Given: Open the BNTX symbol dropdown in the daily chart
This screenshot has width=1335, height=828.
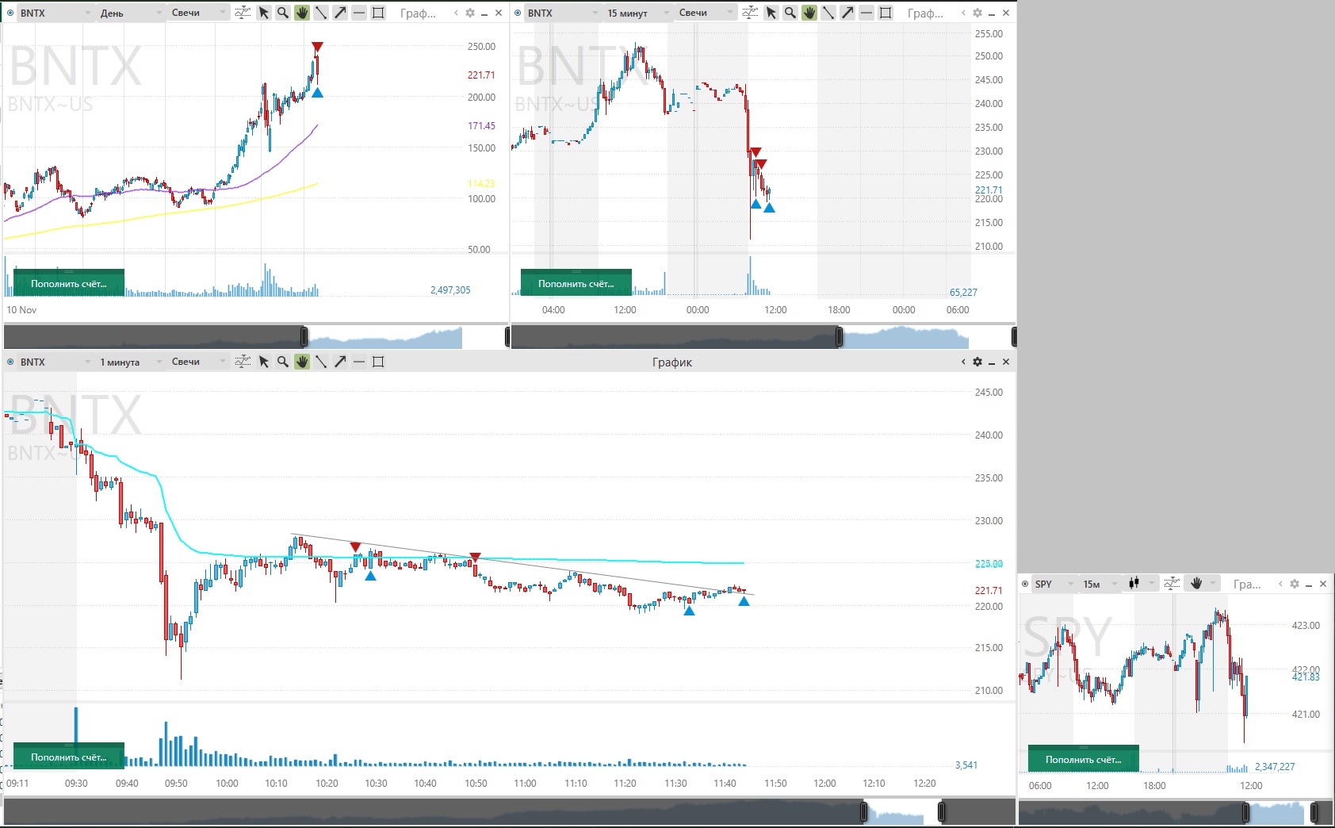Looking at the screenshot, I should click(55, 13).
